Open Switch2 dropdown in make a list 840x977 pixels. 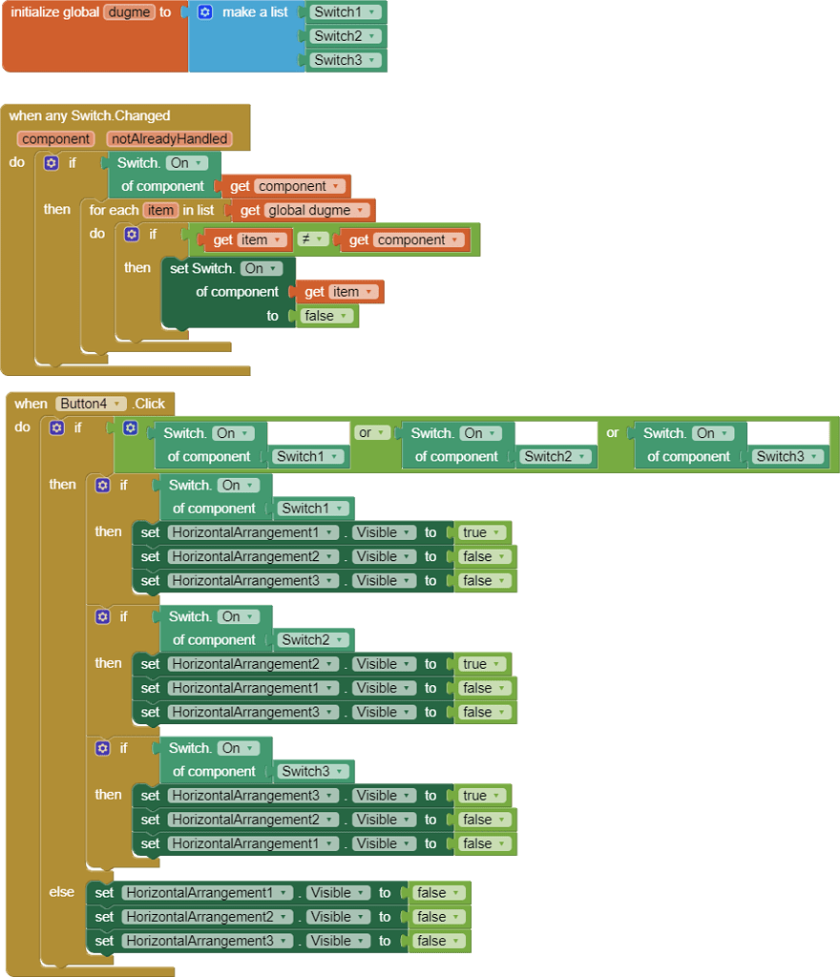346,36
